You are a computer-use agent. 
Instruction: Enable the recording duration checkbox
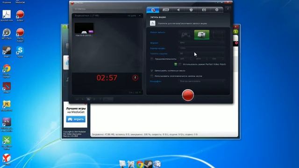[x=152, y=59]
